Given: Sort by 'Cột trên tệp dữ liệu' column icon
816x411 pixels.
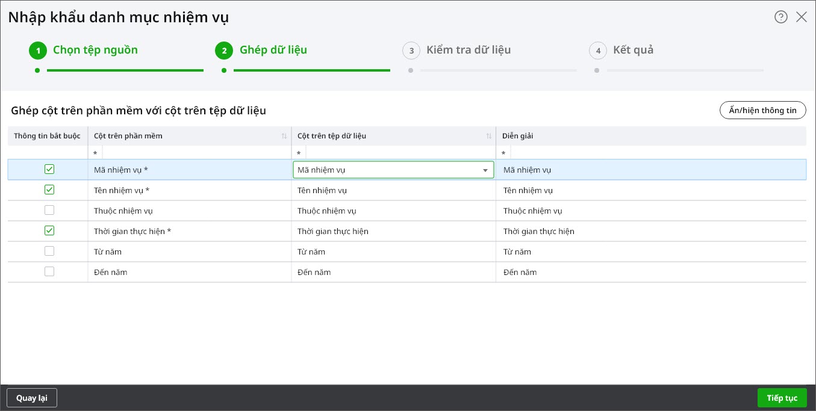Looking at the screenshot, I should coord(489,136).
